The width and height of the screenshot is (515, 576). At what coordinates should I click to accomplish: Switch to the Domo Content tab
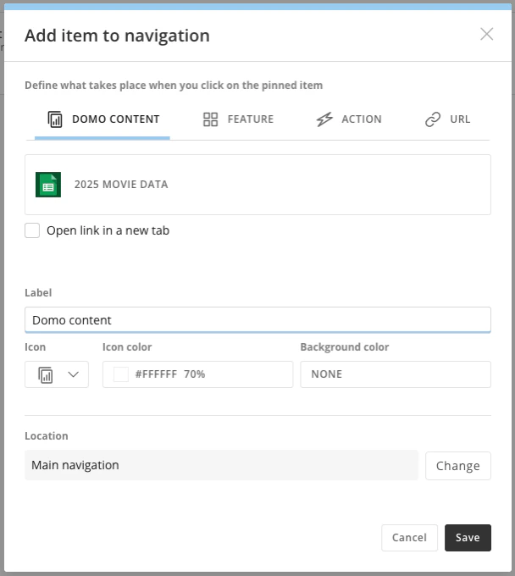coord(102,119)
